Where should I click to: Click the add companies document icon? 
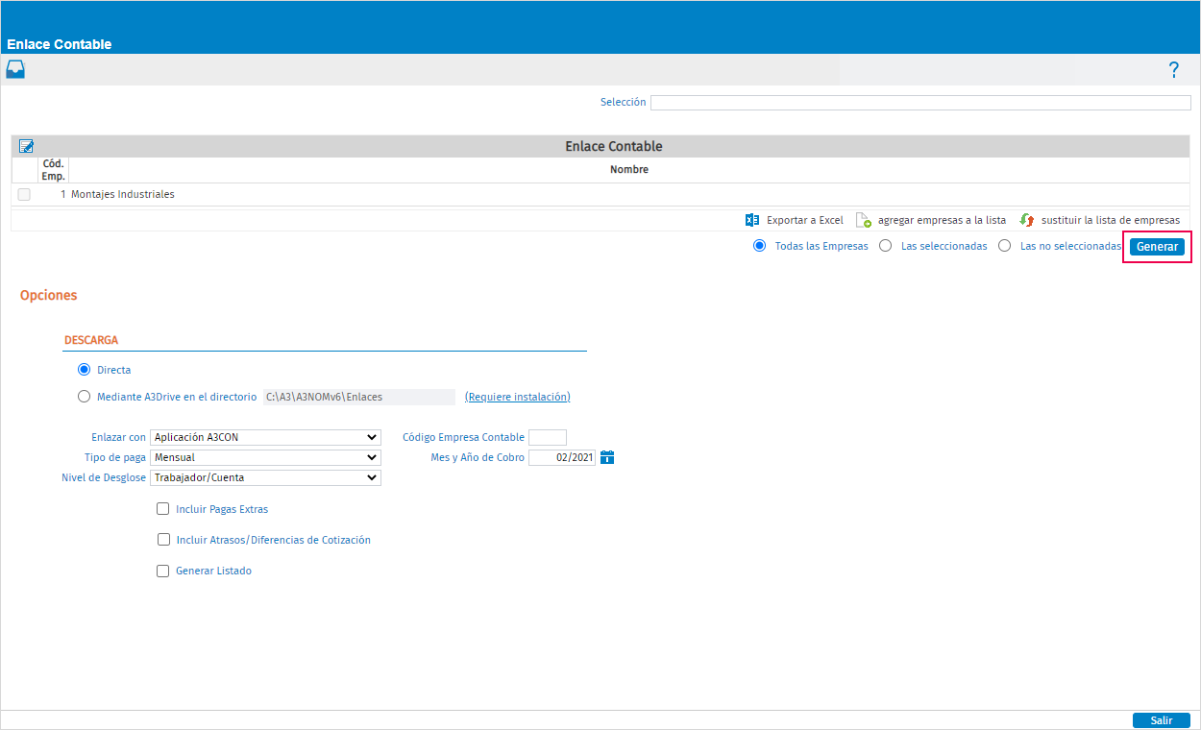[863, 220]
